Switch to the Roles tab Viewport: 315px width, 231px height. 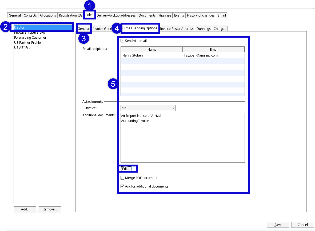(x=89, y=15)
